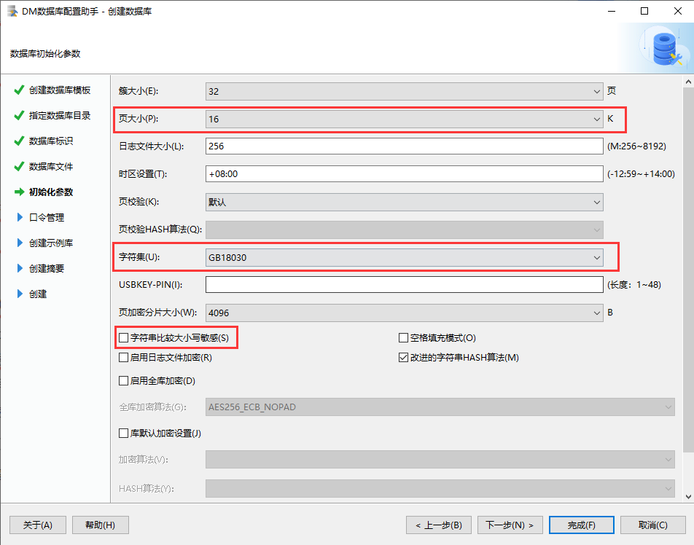Click the 关于(A) button
The image size is (694, 545).
38,525
